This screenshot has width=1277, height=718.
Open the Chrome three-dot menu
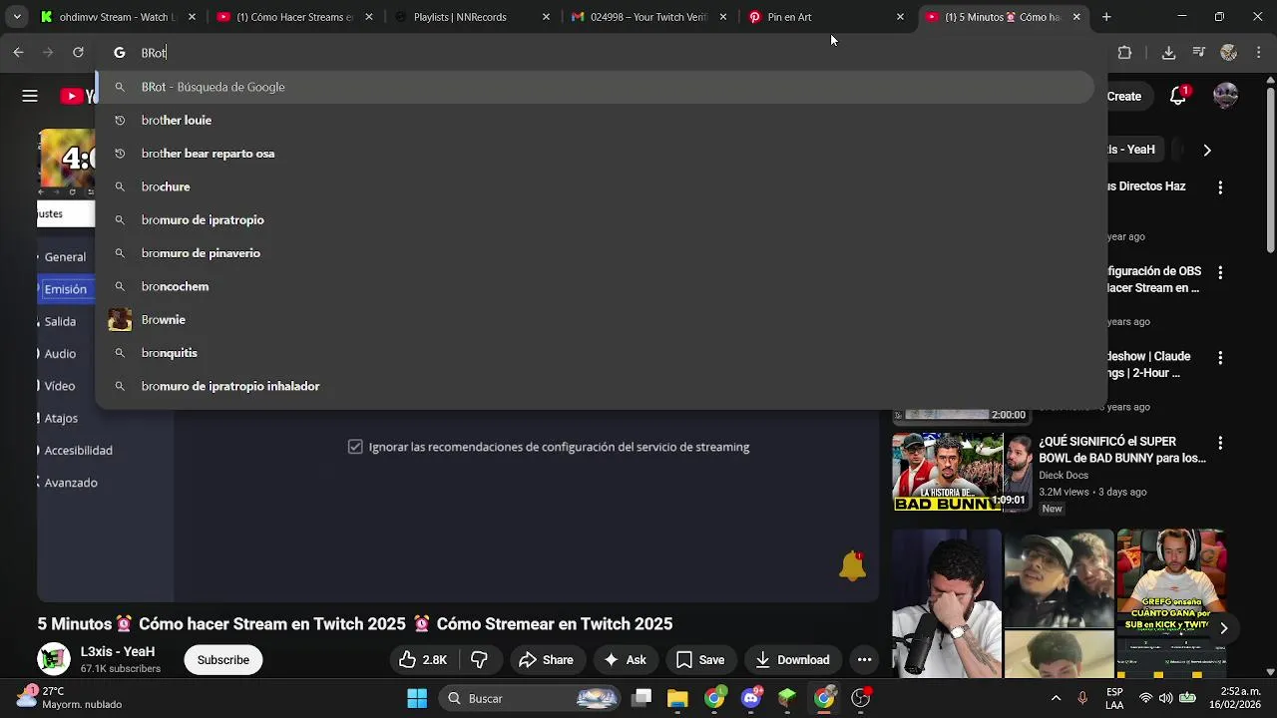[x=1257, y=53]
